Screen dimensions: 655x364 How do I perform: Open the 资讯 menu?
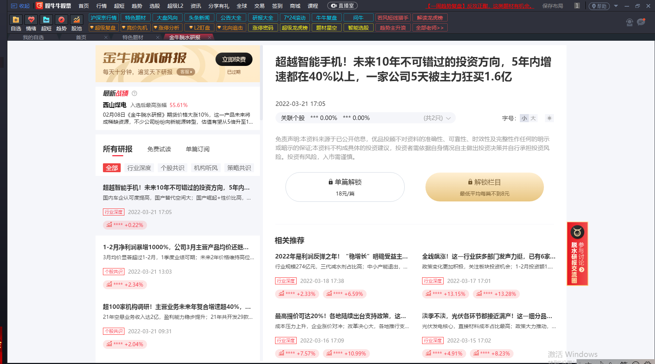[196, 6]
